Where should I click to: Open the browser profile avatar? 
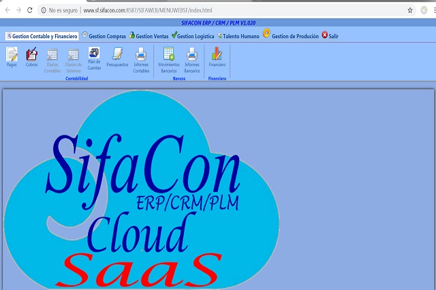pos(424,10)
